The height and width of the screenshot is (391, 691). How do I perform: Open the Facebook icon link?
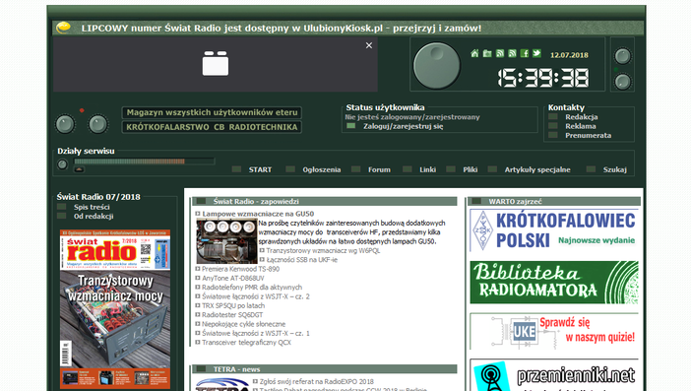[x=525, y=53]
